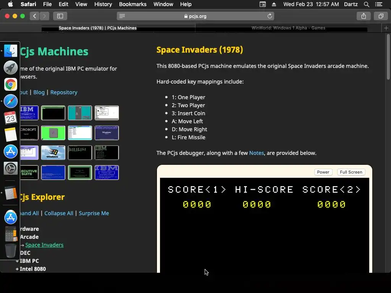Image resolution: width=391 pixels, height=293 pixels.
Task: Click the Notes link in description
Action: point(256,153)
